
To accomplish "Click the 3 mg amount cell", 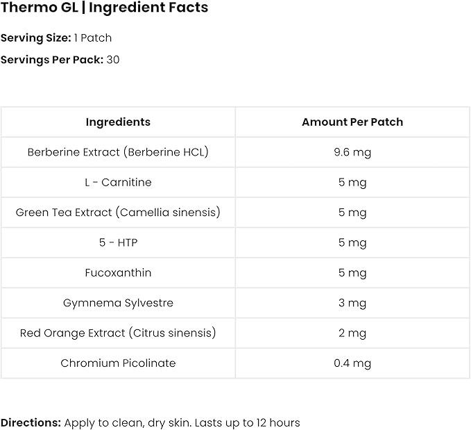I will click(352, 303).
